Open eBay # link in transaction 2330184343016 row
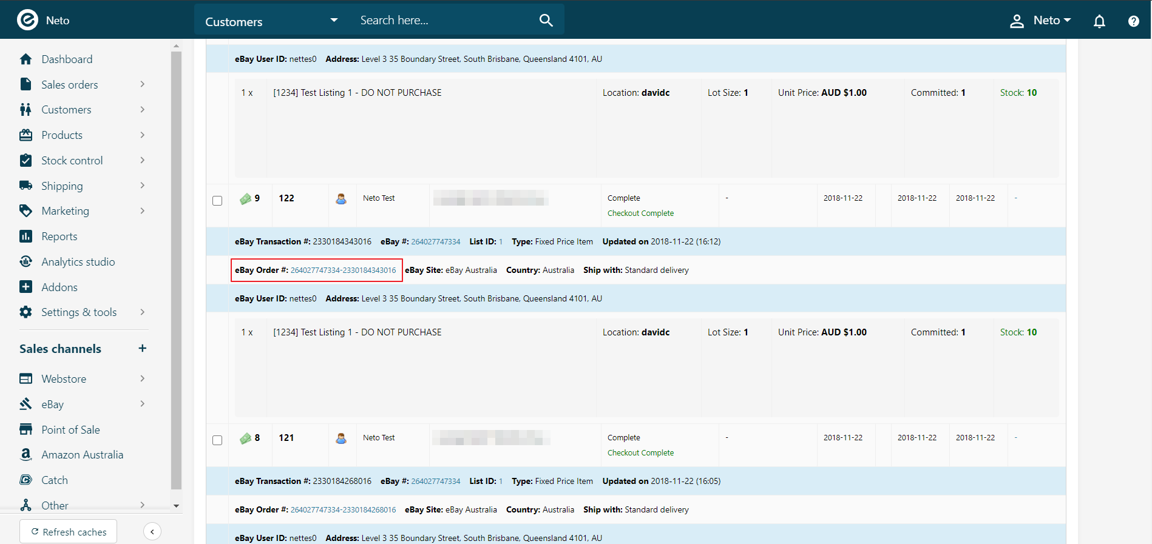 (x=436, y=242)
